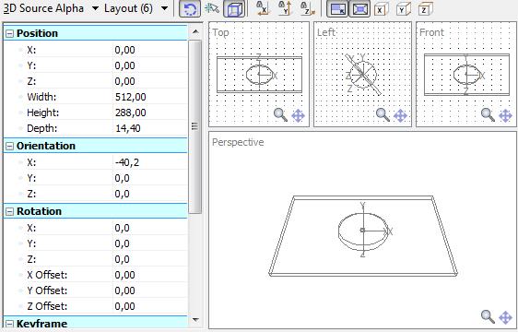Open the Layout (6) dropdown arrow

point(164,8)
